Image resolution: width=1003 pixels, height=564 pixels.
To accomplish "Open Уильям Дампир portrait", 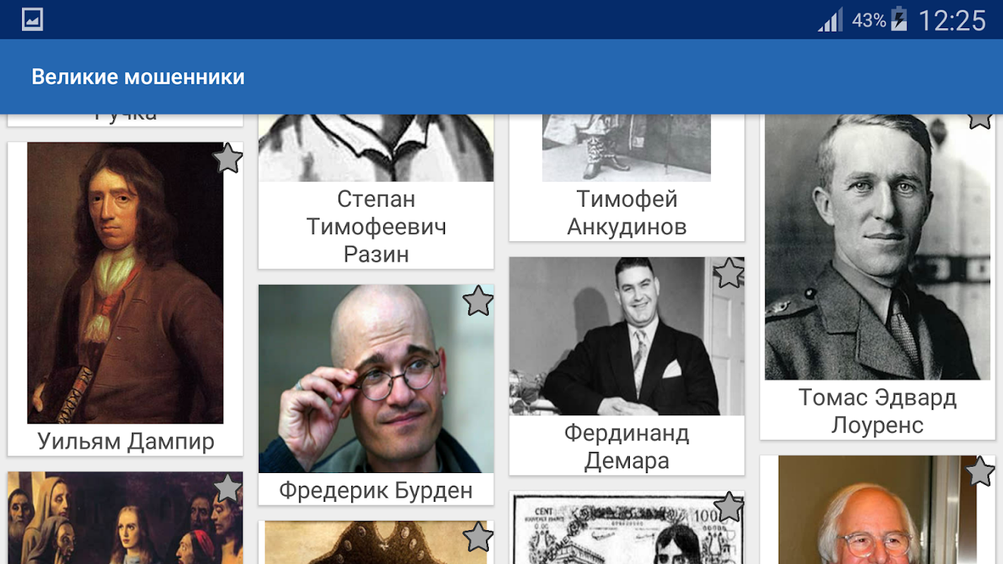I will click(x=126, y=283).
